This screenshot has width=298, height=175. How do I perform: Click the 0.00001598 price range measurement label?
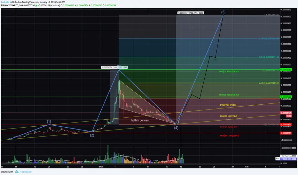coord(114,67)
